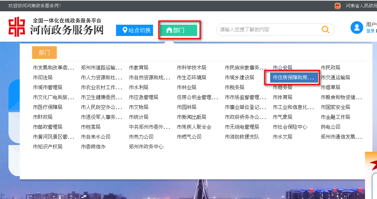Open the 站点切换 site switcher
Screen dimensions: 377x199
pos(134,30)
